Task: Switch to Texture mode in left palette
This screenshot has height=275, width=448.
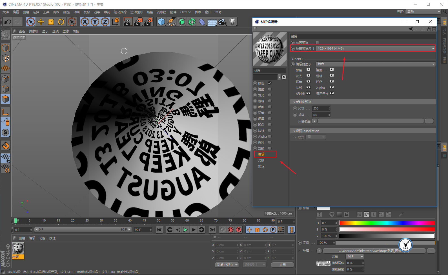Action: (5, 58)
